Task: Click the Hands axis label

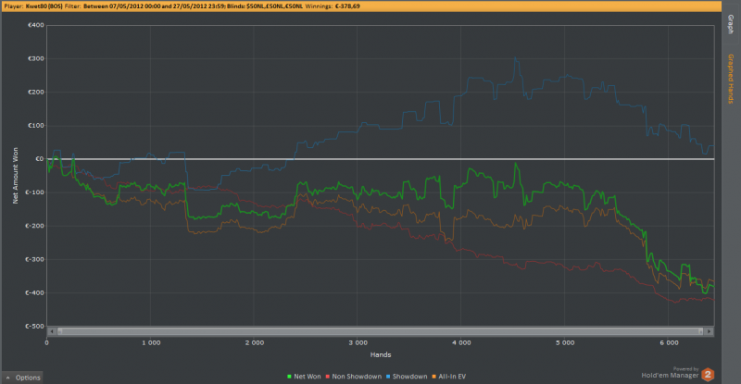Action: 381,354
